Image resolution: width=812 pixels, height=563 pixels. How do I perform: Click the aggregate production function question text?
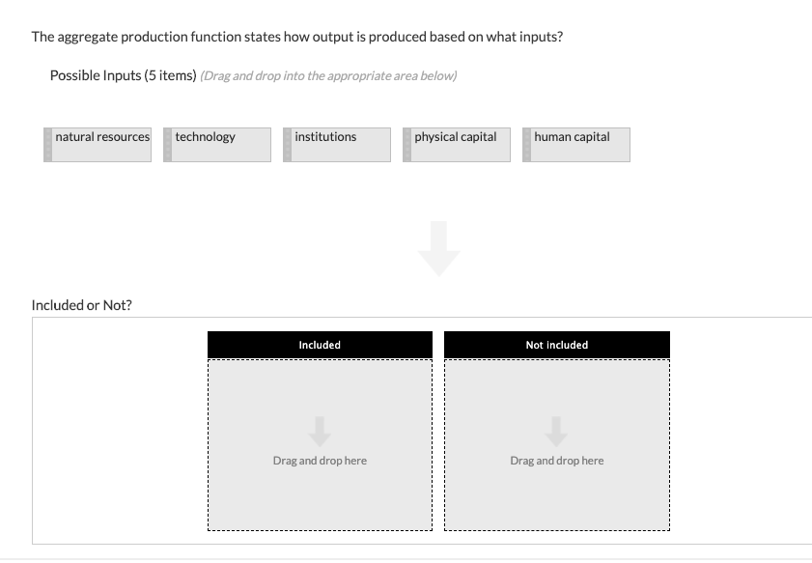[298, 37]
